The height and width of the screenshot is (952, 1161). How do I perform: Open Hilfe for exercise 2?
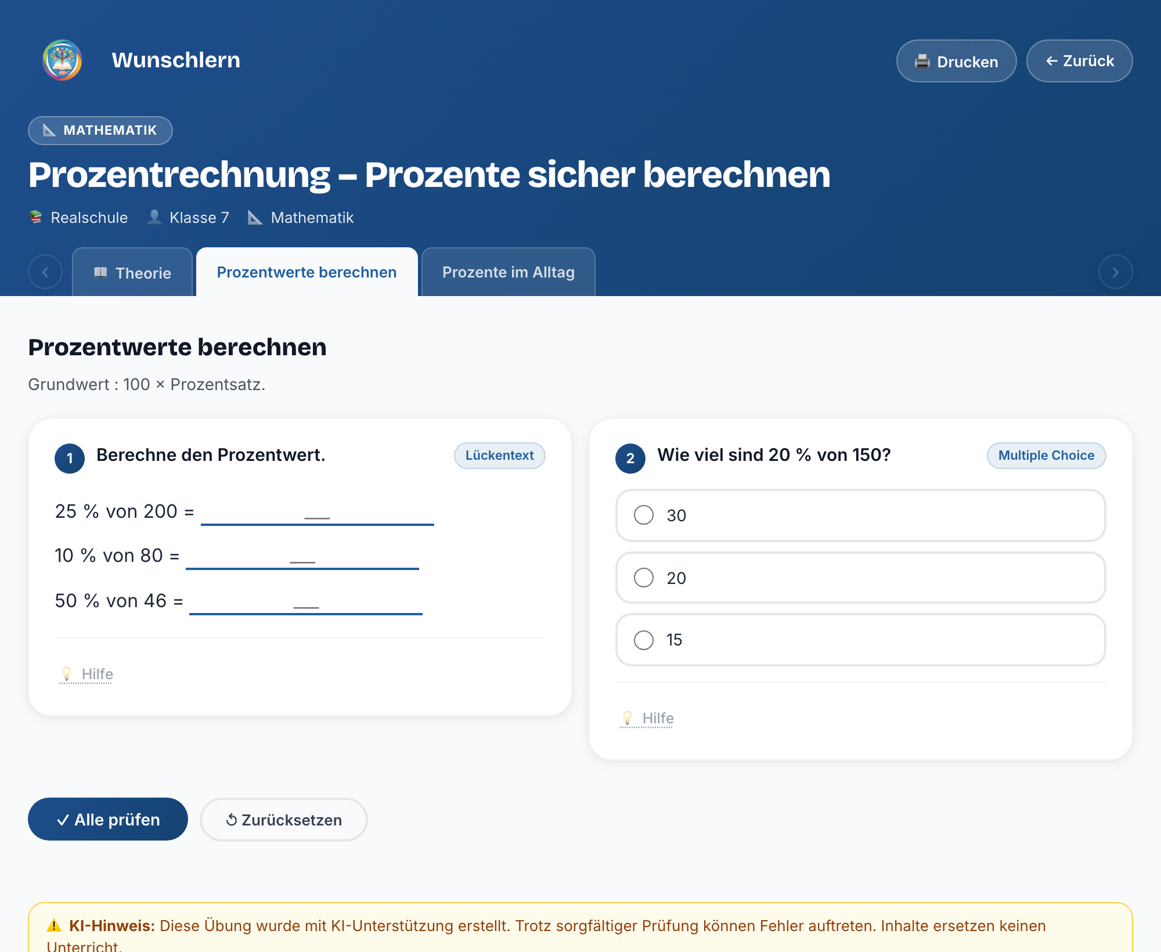pos(647,718)
